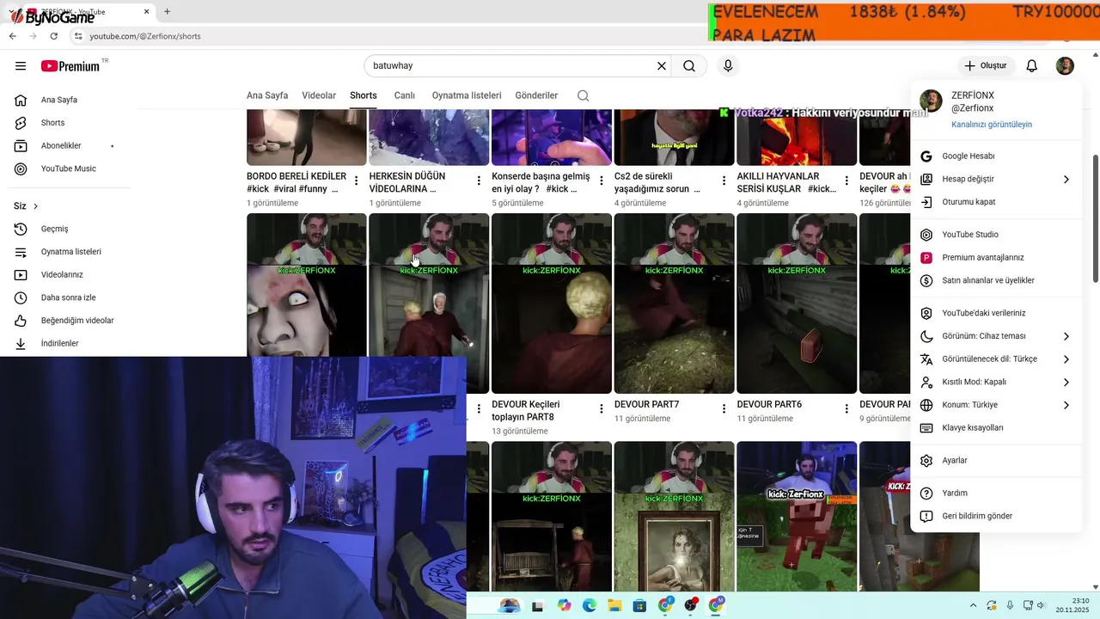1100x619 pixels.
Task: Select the channel Shorts tab
Action: click(x=364, y=95)
